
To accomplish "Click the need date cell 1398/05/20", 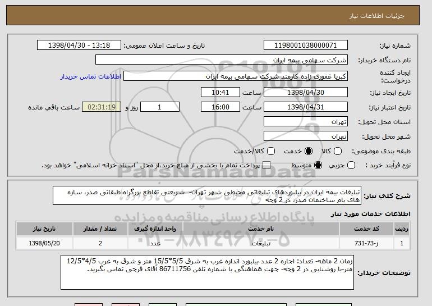I will (44, 244).
